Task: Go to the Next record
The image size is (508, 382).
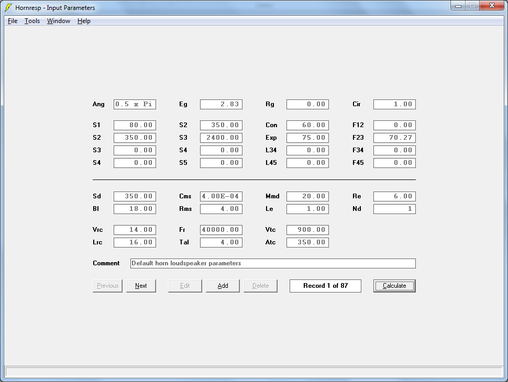Action: (141, 286)
